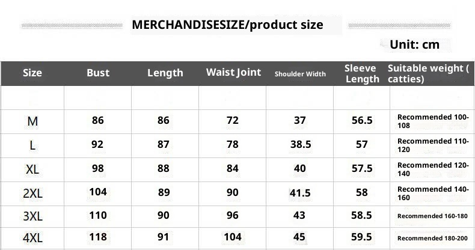Click the 4XL size row label
The height and width of the screenshot is (250, 475).
32,238
